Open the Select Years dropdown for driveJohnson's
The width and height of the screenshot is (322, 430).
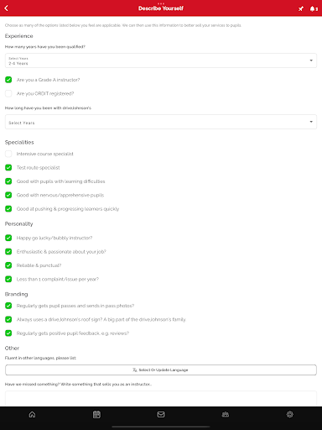click(161, 122)
